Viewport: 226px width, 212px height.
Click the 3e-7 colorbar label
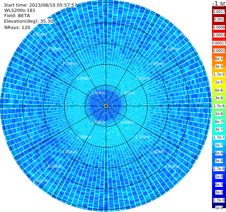point(219,129)
